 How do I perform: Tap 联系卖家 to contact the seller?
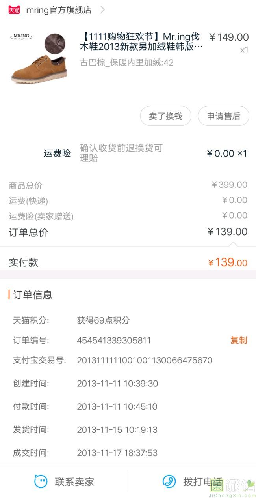click(74, 482)
